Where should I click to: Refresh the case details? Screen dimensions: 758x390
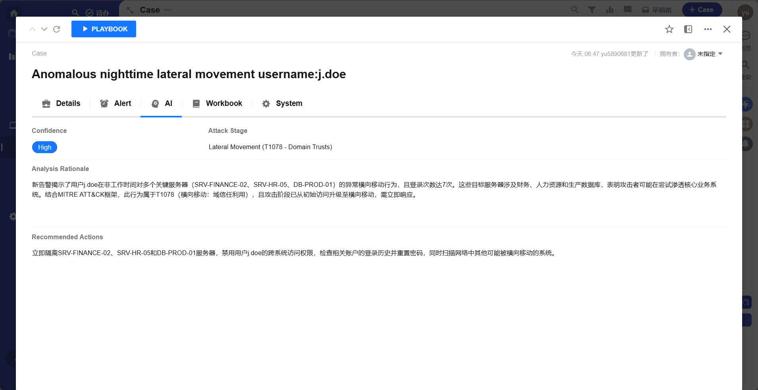coord(57,29)
